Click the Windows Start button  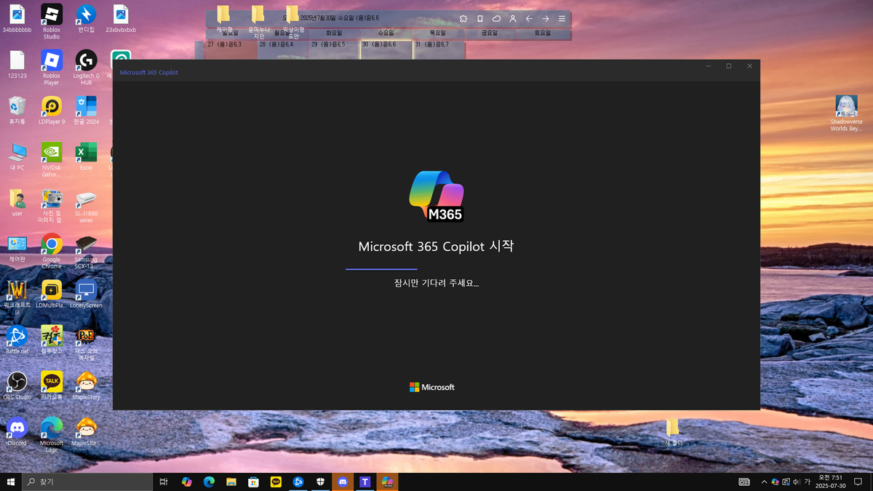click(11, 482)
